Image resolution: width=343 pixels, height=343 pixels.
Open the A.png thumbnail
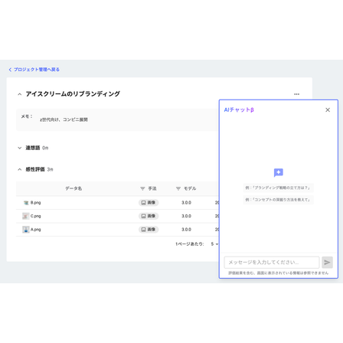point(26,230)
